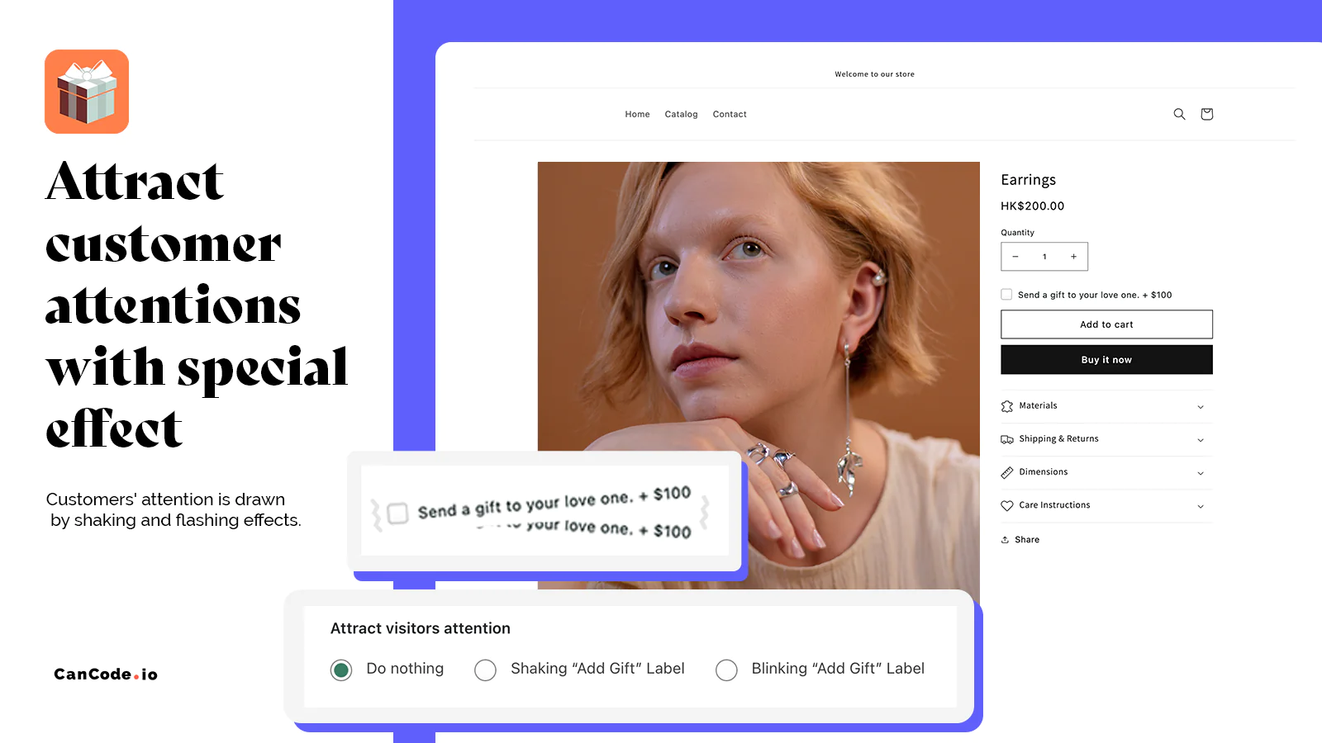The height and width of the screenshot is (743, 1322).
Task: Click the Add to cart button
Action: [x=1106, y=324]
